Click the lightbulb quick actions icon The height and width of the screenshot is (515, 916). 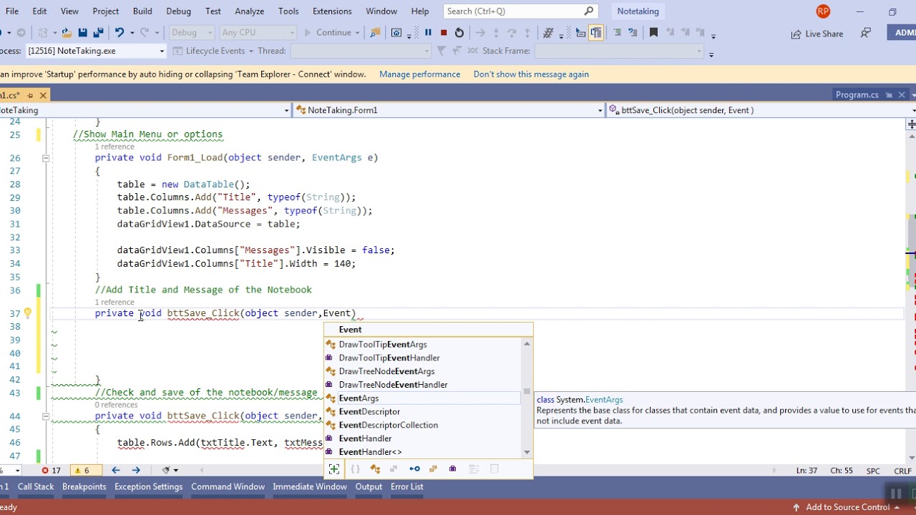(27, 313)
